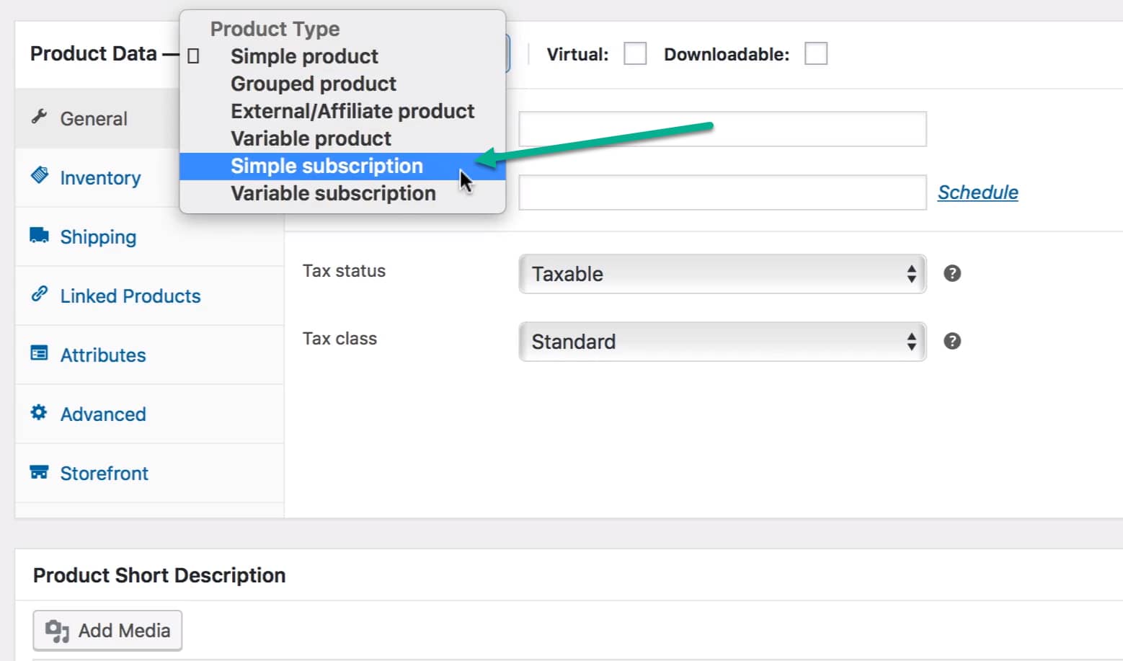Pick External/Affiliate product in the list
Screen dimensions: 1123x661
coord(352,112)
